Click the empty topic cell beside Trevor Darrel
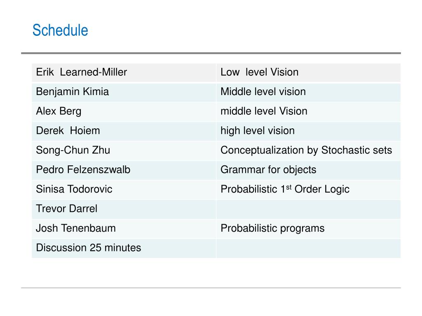This screenshot has width=422, height=316. coord(308,209)
